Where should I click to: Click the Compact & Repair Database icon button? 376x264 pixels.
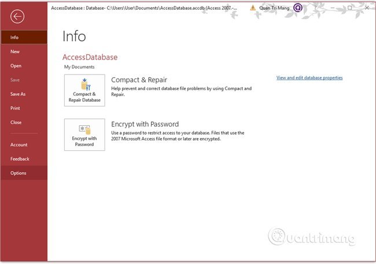pos(84,91)
